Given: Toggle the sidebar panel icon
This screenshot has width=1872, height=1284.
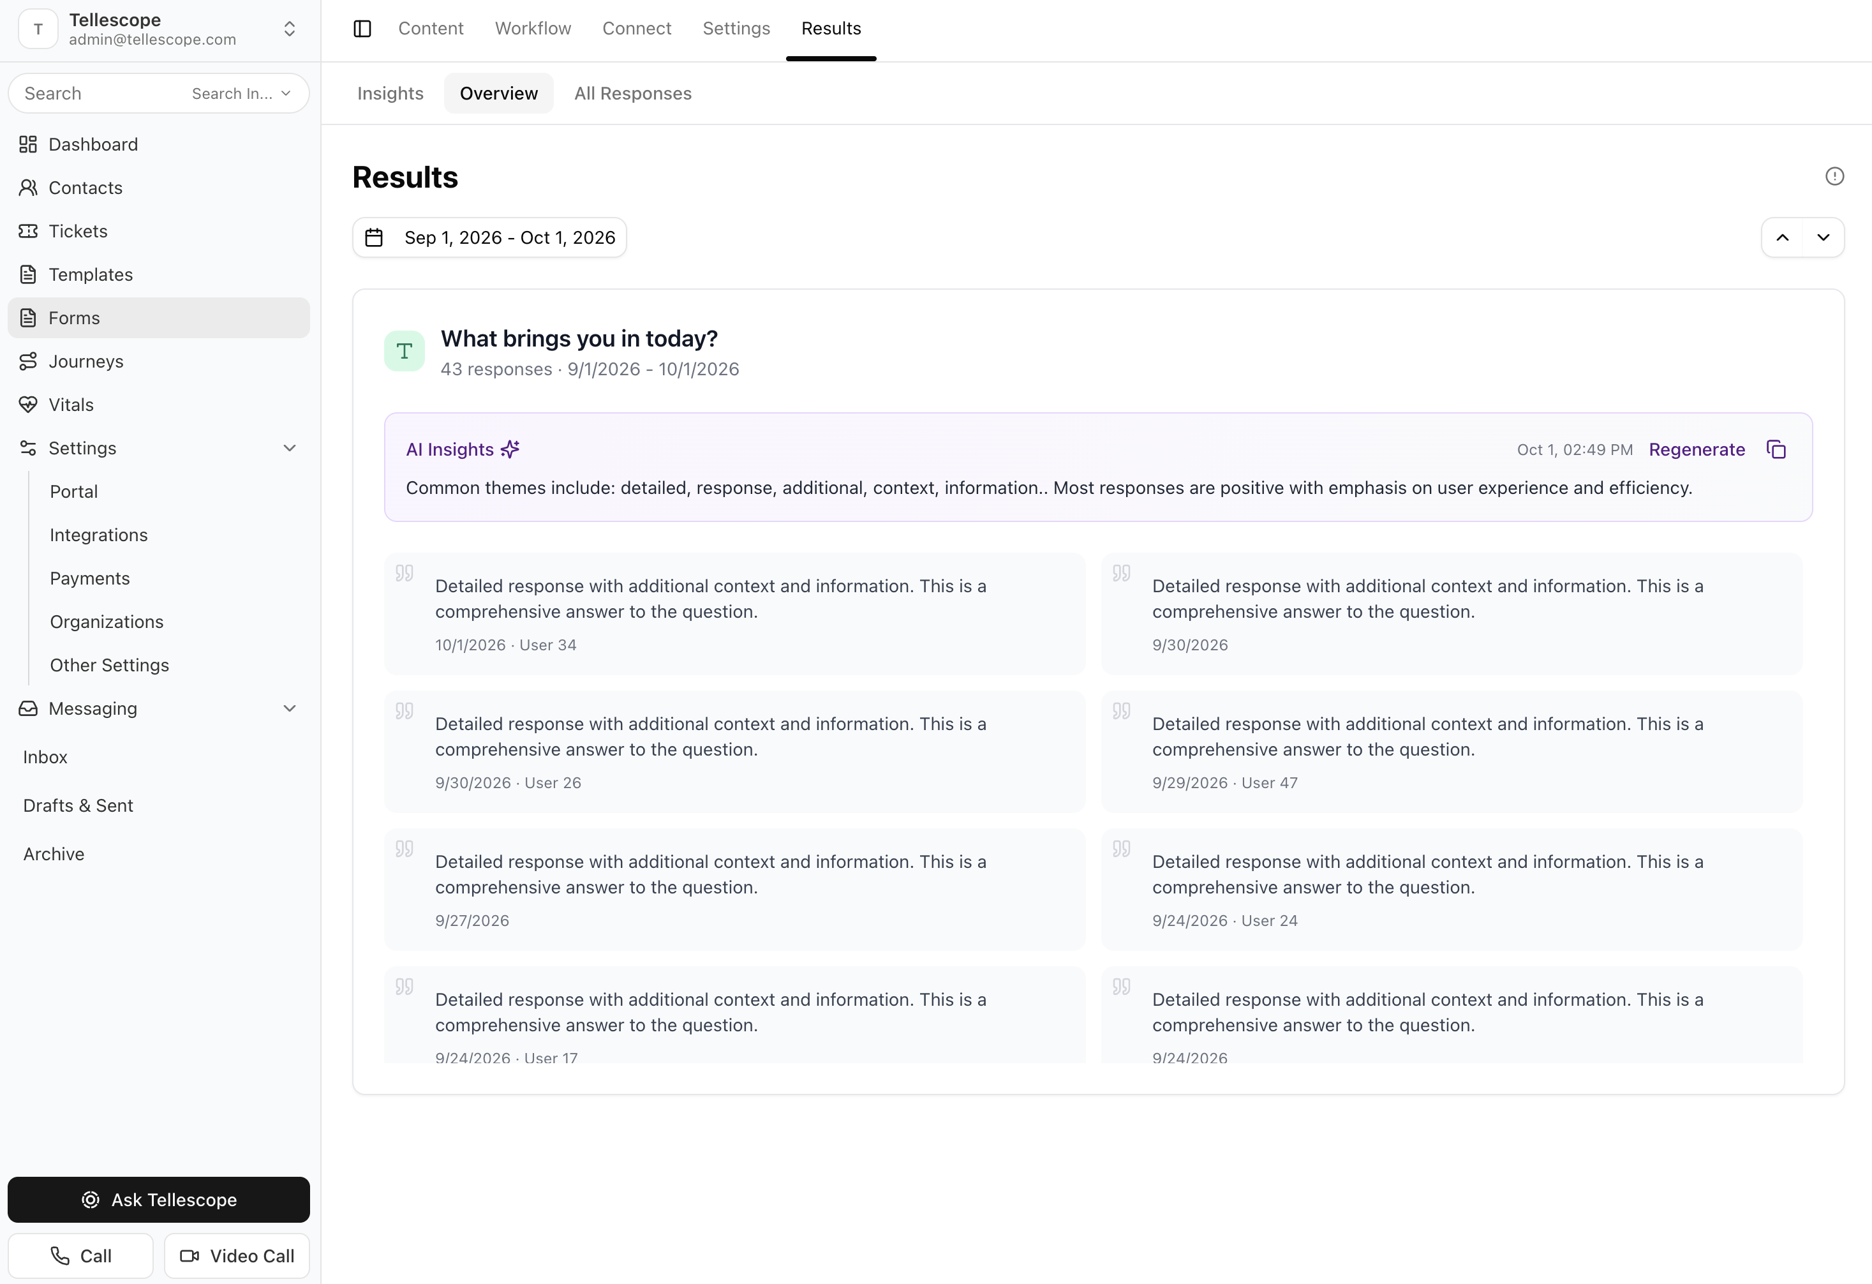Looking at the screenshot, I should (x=362, y=29).
